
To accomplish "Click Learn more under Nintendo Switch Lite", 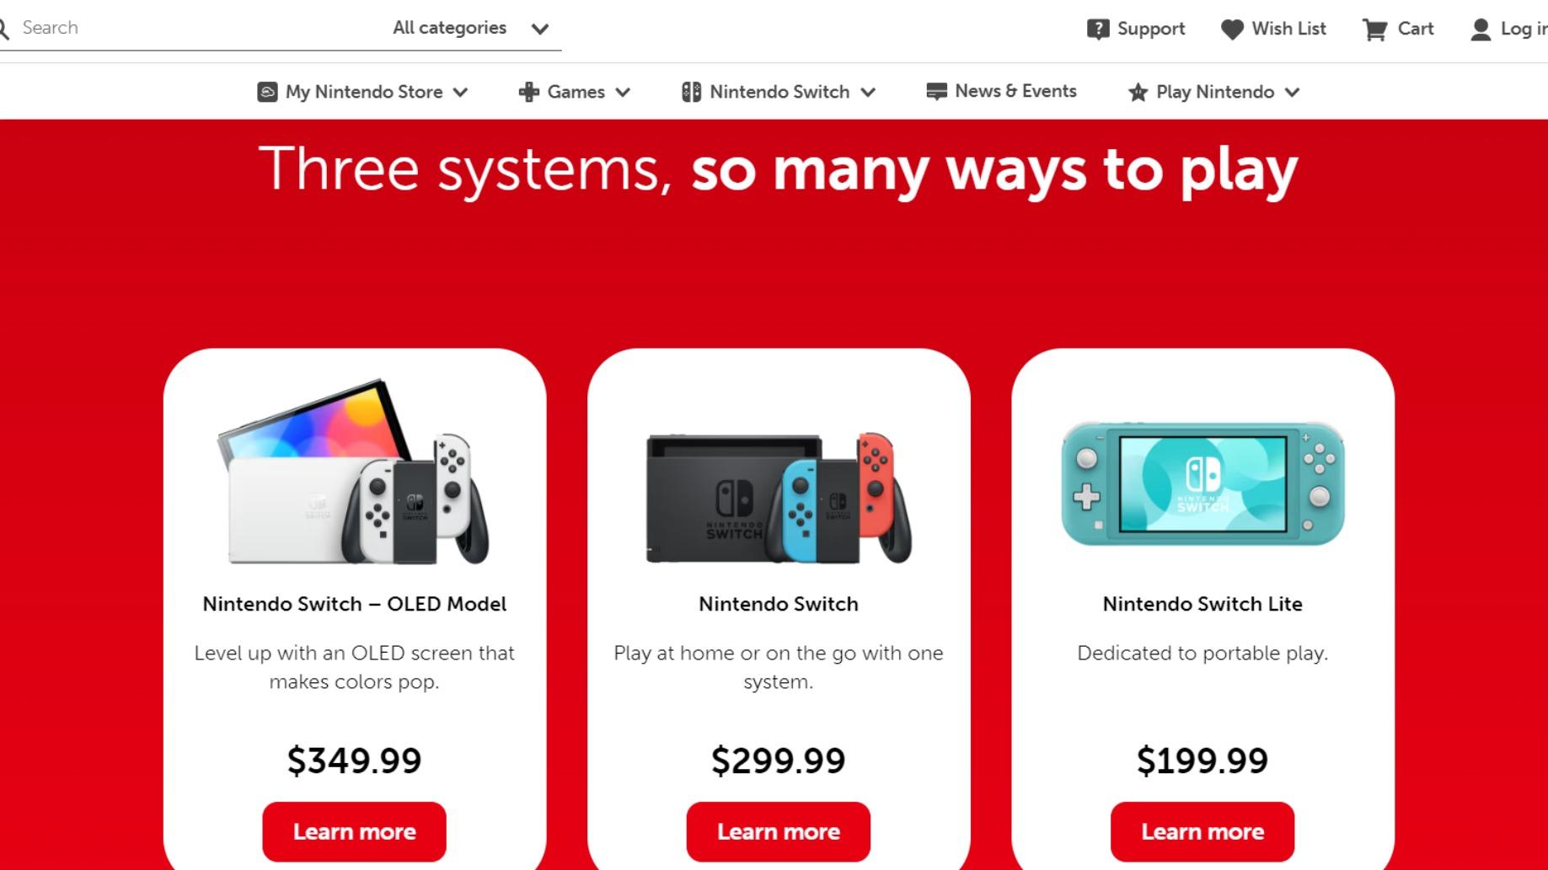I will 1202,831.
